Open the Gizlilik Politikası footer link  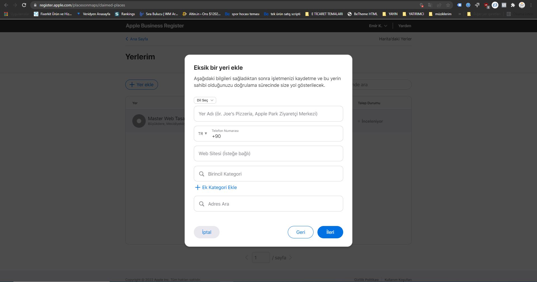click(x=366, y=279)
